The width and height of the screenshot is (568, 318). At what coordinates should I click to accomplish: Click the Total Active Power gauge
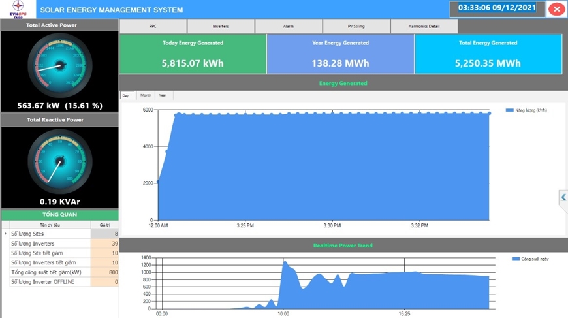coord(59,65)
